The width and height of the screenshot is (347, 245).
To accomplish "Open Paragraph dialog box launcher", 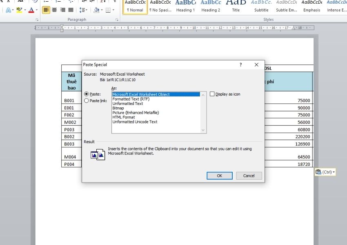I will click(117, 20).
